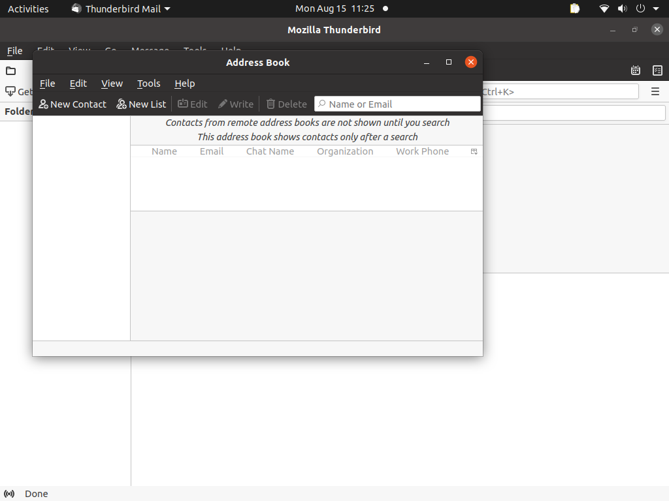The image size is (669, 501).
Task: Restore the Mozilla Thunderbird main window
Action: point(635,30)
